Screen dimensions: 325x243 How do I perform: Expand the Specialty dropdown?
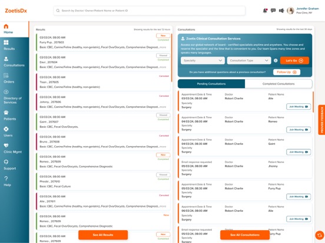point(203,60)
